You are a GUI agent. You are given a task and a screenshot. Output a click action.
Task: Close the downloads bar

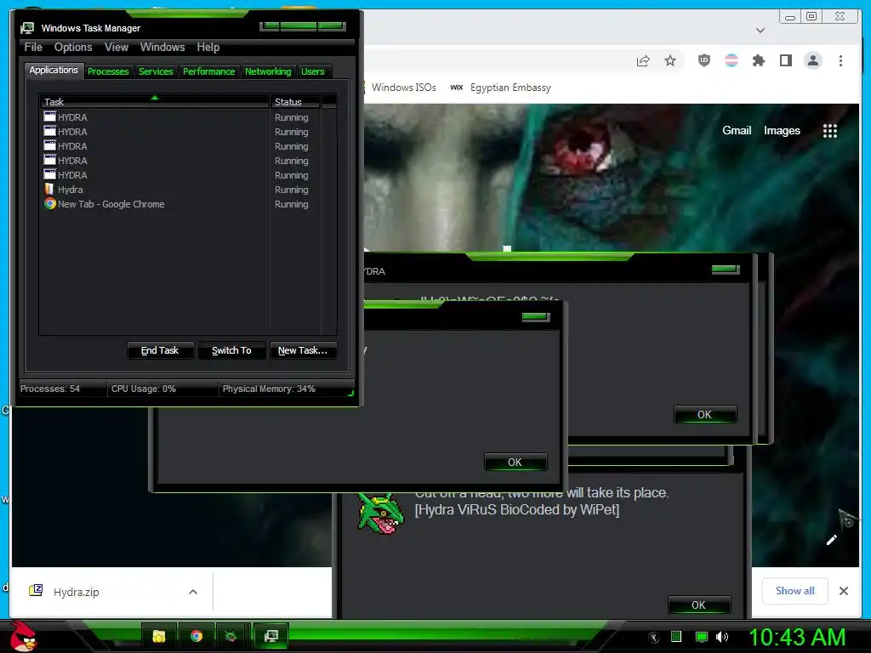[844, 591]
